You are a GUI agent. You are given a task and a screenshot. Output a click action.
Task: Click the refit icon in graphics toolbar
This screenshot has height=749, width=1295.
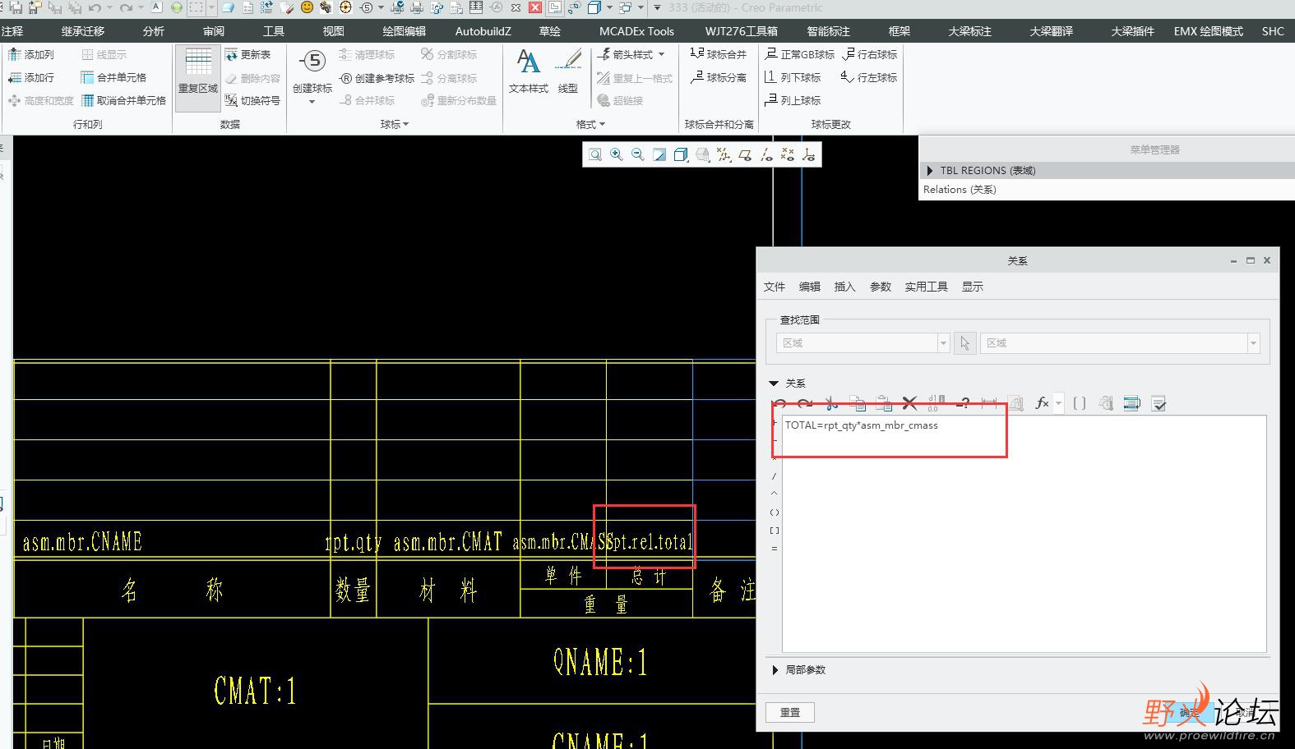(595, 154)
